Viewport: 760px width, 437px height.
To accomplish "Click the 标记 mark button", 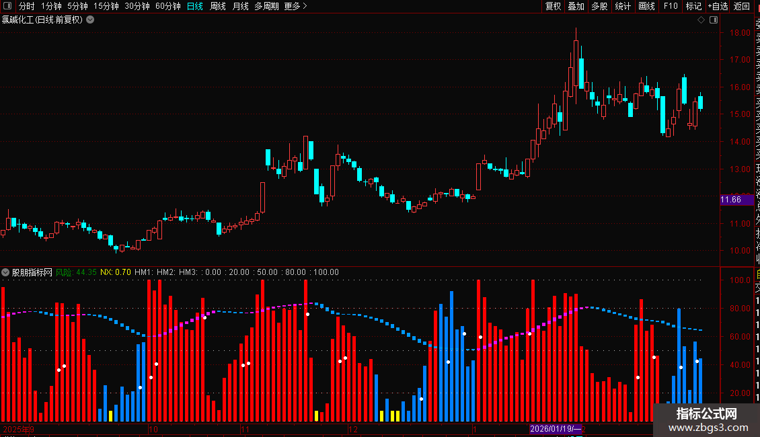I will 693,6.
